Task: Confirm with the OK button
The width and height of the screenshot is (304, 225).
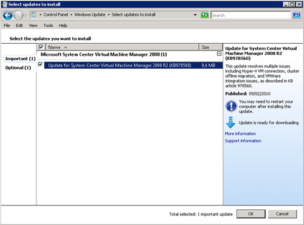Action: (251, 214)
